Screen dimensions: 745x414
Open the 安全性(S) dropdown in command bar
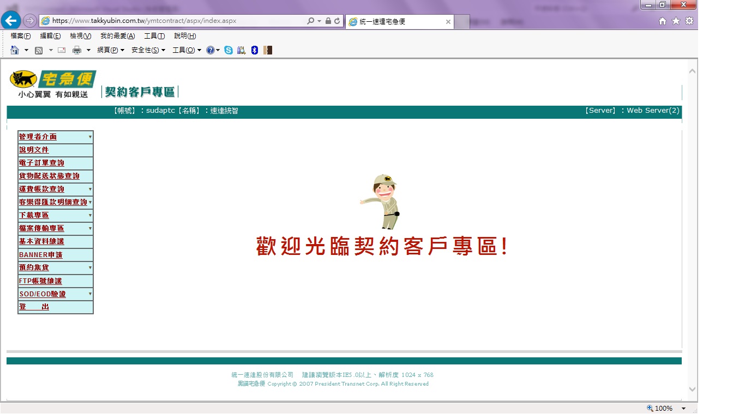tap(148, 50)
